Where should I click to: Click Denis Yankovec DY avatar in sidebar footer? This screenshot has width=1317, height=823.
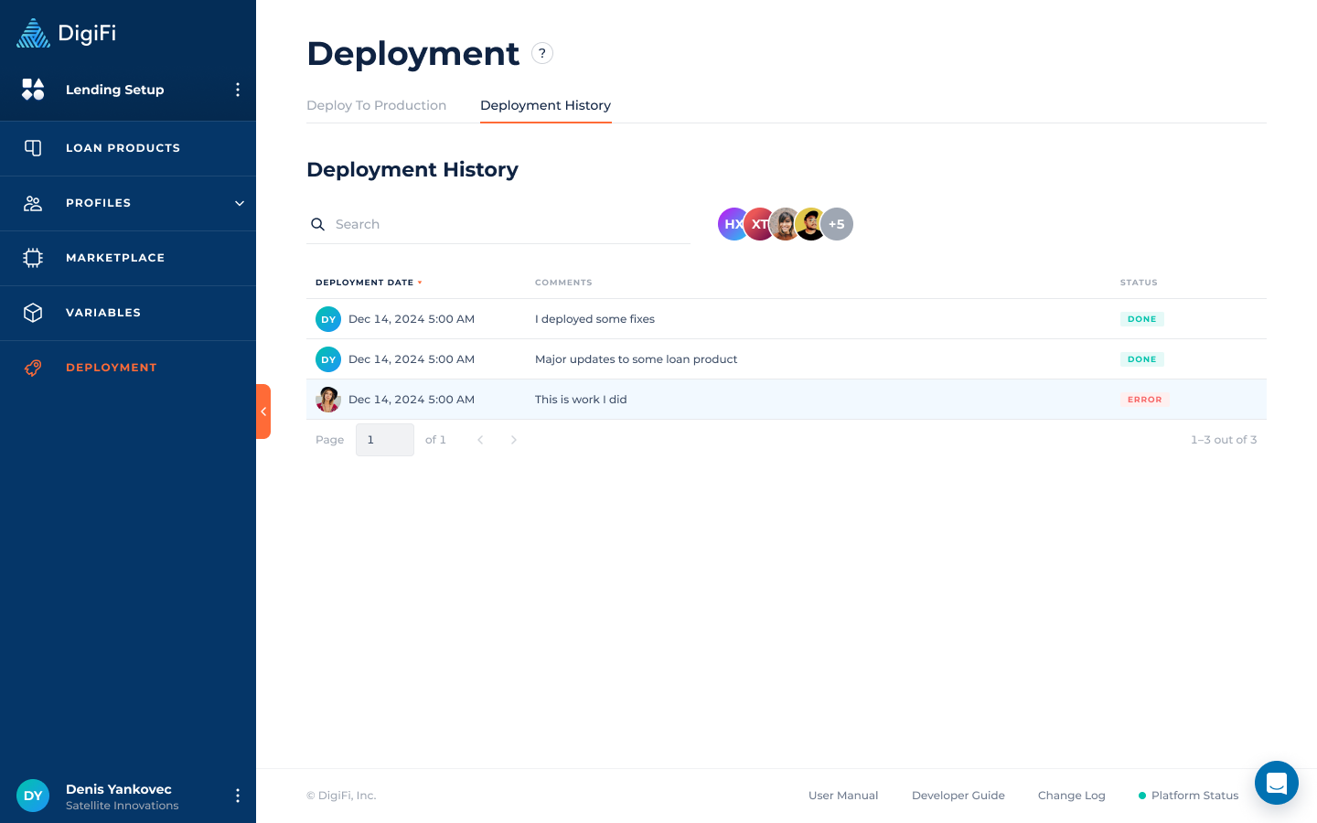[33, 796]
